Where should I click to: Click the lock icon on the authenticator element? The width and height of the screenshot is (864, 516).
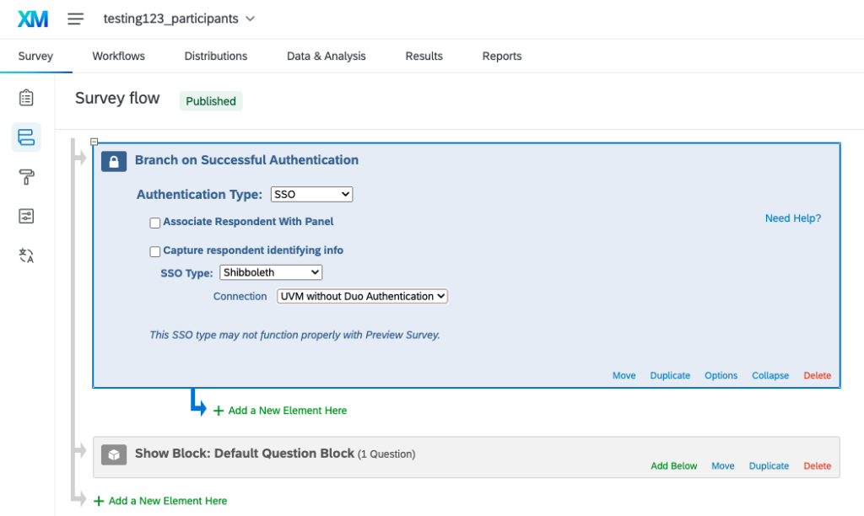point(113,160)
